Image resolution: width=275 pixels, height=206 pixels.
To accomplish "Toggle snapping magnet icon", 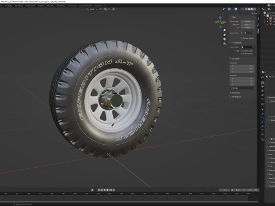I will point(105,9).
